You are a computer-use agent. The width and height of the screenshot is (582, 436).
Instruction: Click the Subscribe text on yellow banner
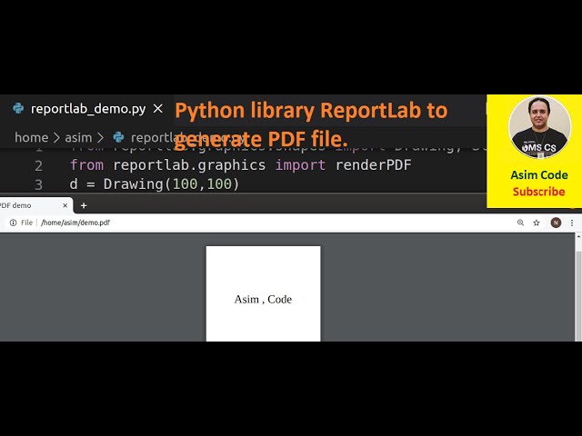pos(538,192)
